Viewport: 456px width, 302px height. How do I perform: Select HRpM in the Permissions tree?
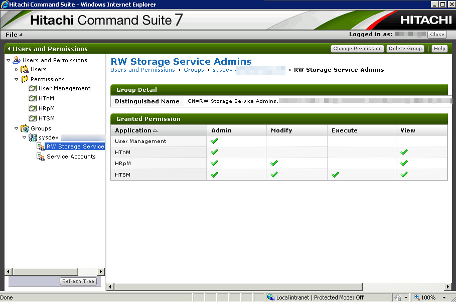[47, 108]
